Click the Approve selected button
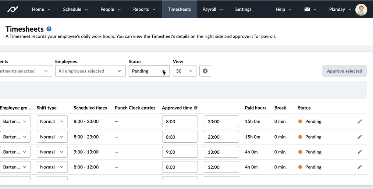The height and width of the screenshot is (189, 373). point(344,71)
